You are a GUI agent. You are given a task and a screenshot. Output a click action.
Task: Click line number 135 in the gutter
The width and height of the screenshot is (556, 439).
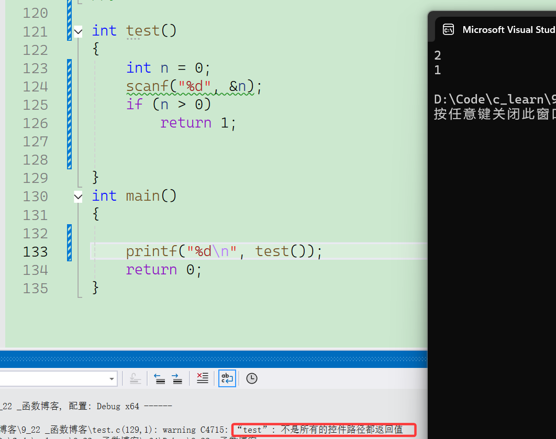coord(35,288)
